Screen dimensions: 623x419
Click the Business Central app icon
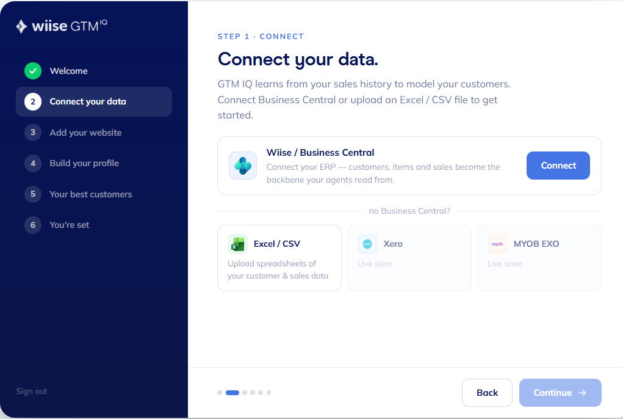tap(243, 166)
